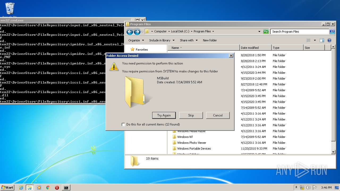Click the blue Help icon

point(329,40)
